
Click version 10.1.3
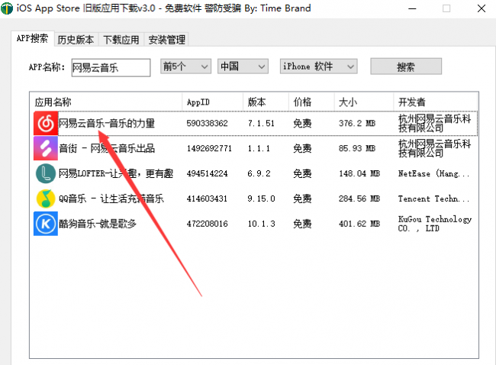261,224
